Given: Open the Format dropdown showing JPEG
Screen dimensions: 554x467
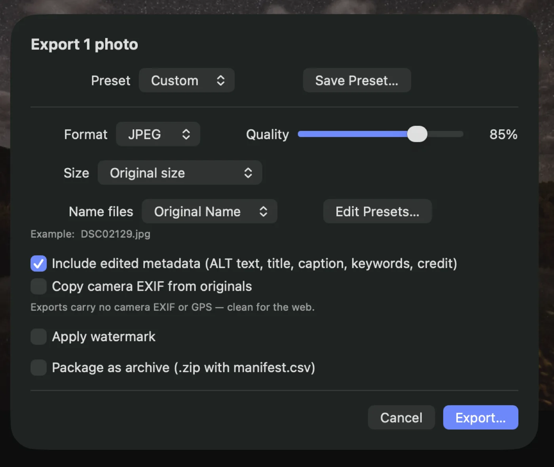Looking at the screenshot, I should 158,134.
